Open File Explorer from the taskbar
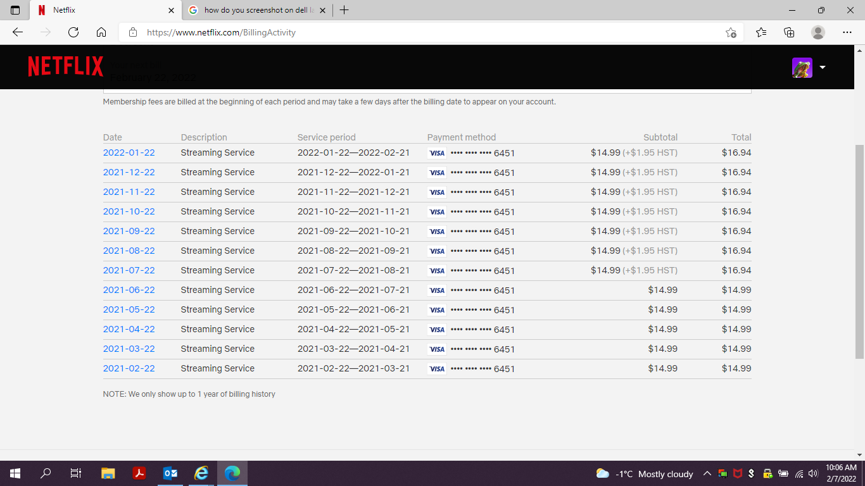 108,473
